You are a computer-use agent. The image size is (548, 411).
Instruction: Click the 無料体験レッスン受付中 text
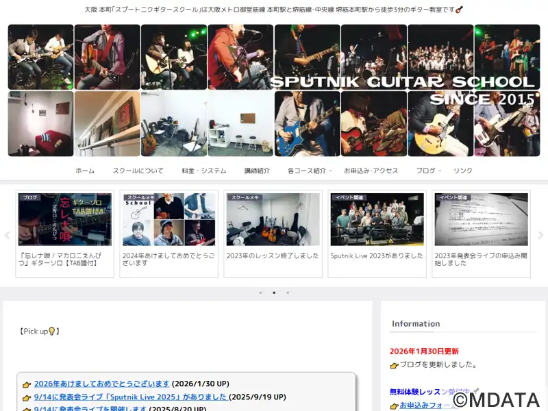(x=429, y=392)
